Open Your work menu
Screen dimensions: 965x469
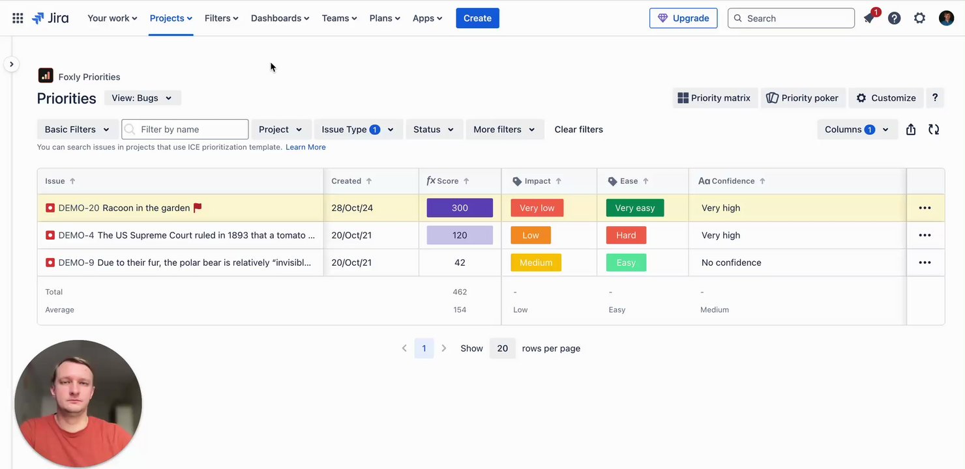tap(112, 18)
